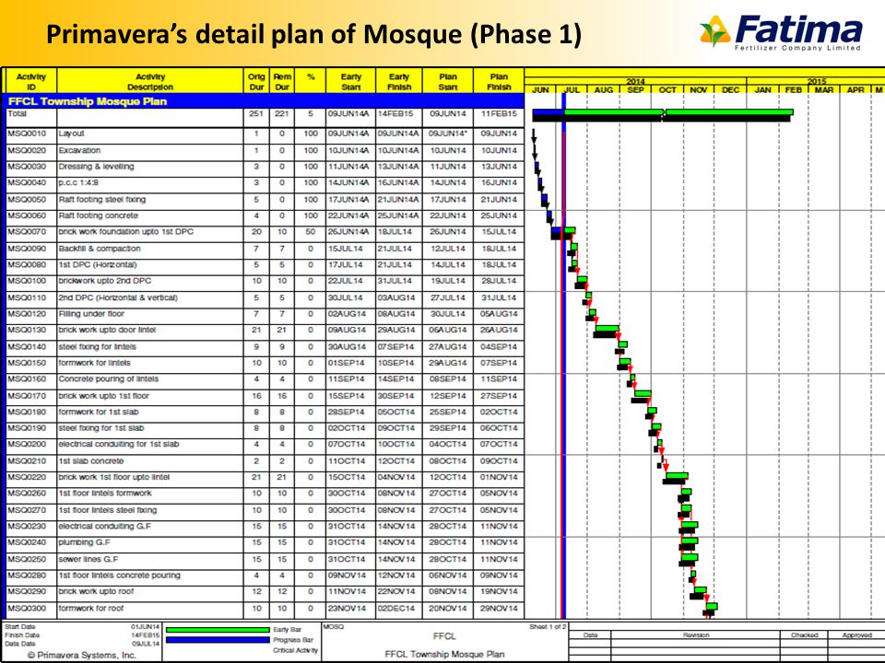Viewport: 885px width, 663px height.
Task: Click the Sheet 1 of 2 label
Action: coord(548,626)
